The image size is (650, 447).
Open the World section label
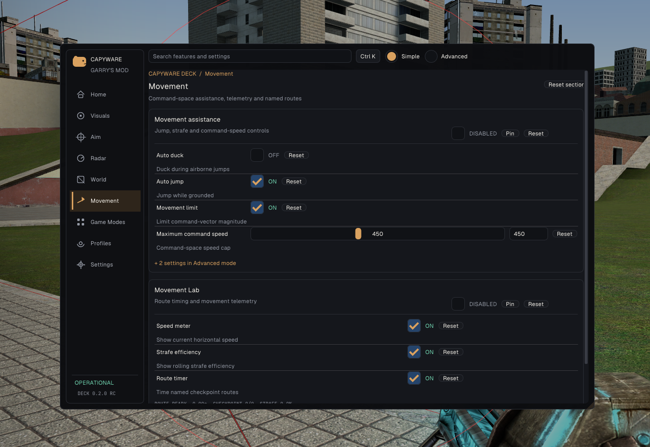(x=99, y=179)
